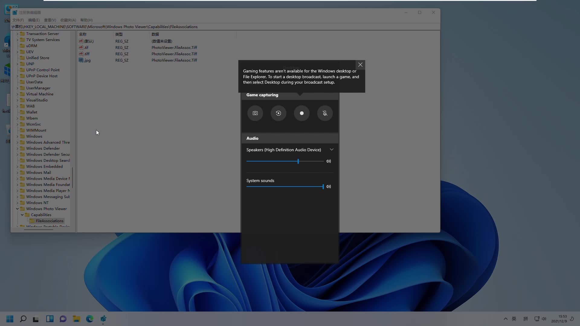Select the (默认) default value icon
Screen dimensions: 580x326
point(81,41)
